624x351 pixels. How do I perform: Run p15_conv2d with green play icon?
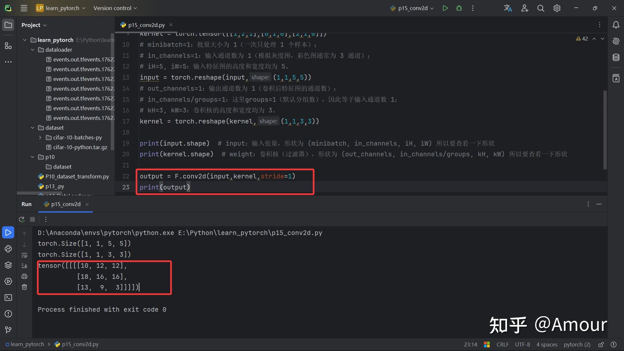[x=445, y=8]
